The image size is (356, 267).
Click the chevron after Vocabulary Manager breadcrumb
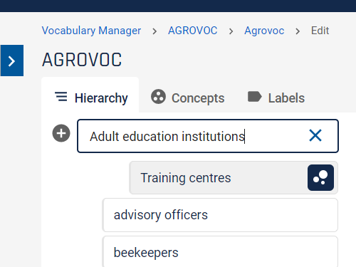click(x=155, y=31)
